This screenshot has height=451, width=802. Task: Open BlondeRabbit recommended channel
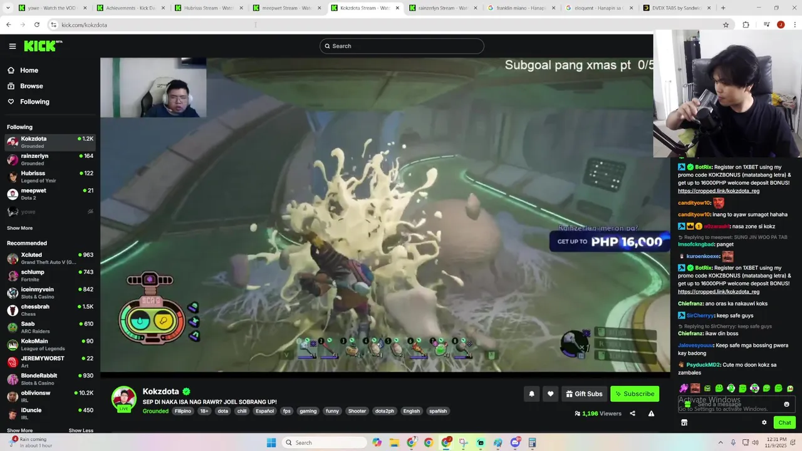[x=50, y=379]
